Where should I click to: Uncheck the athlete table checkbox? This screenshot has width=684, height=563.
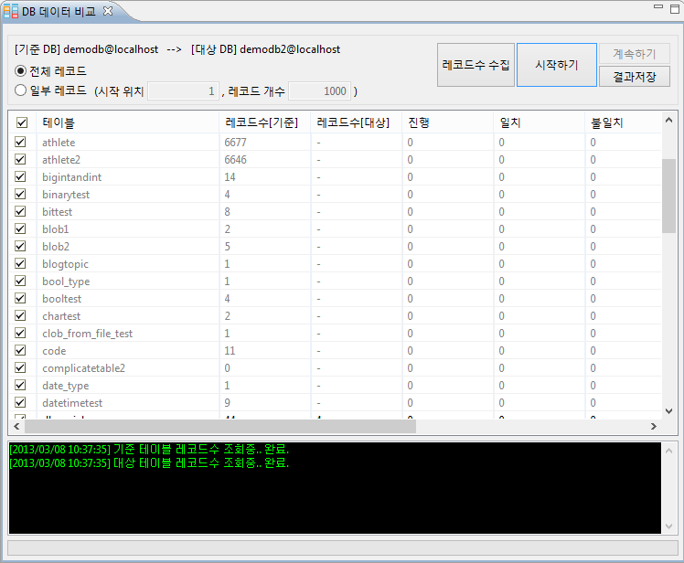pos(20,142)
